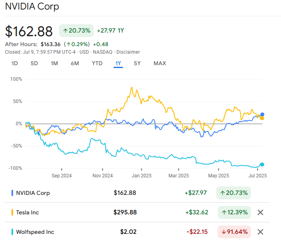
Task: Switch chart to 1D range
Action: [15, 63]
